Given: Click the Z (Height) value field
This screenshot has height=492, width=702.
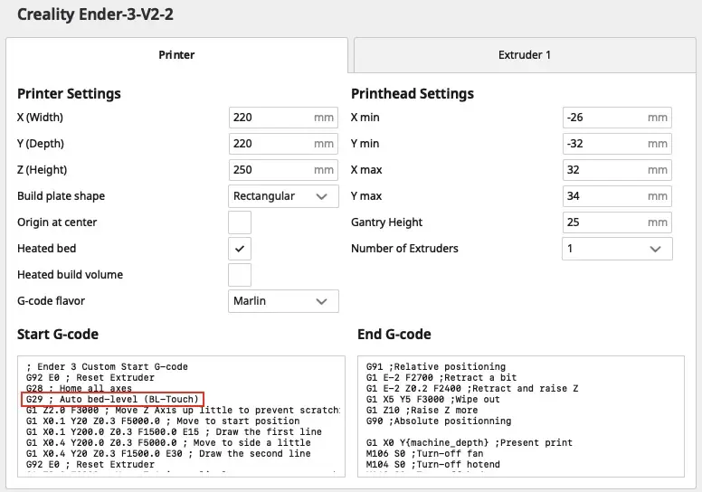Looking at the screenshot, I should click(x=271, y=170).
